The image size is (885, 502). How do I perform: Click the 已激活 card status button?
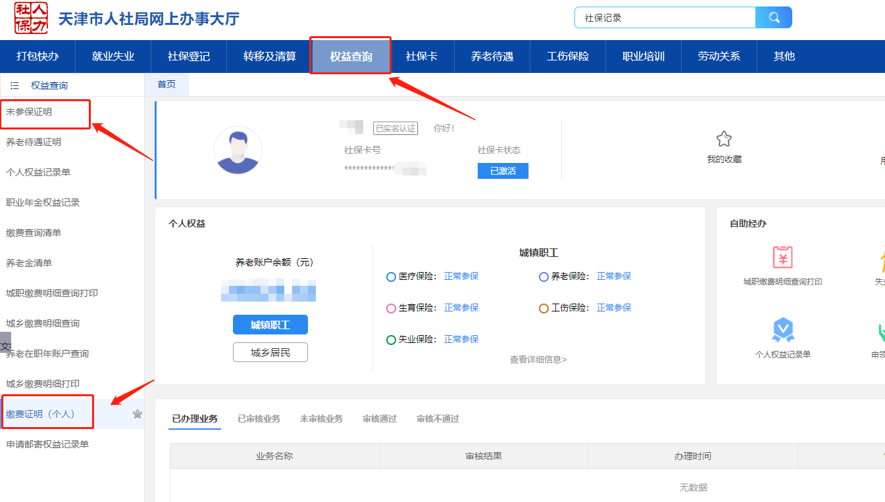(x=503, y=171)
